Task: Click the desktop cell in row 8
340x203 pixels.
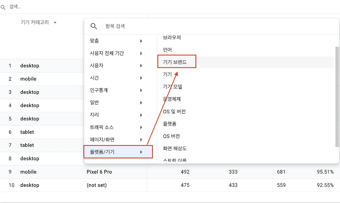Action: click(30, 158)
